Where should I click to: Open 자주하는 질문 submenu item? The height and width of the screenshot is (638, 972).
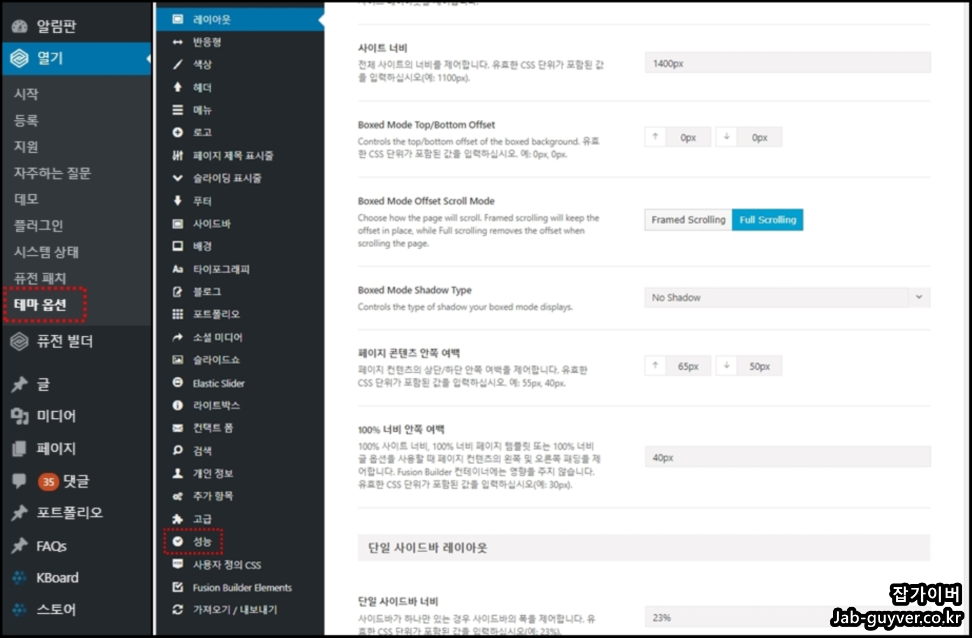coord(52,173)
